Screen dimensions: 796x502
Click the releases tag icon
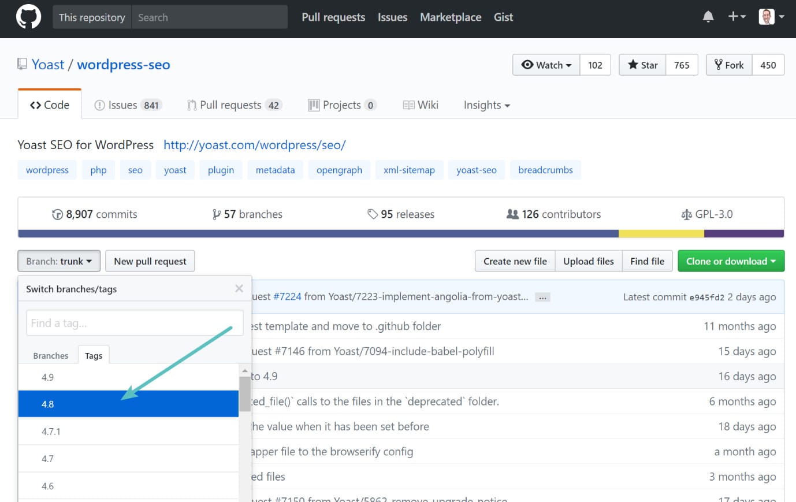373,214
